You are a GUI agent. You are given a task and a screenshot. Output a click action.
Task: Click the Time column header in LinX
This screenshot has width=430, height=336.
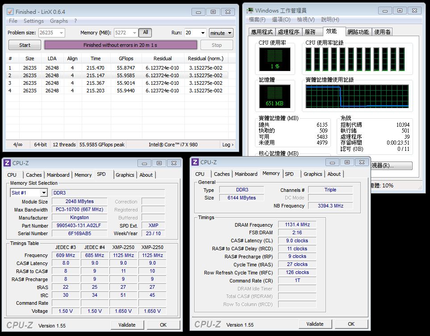[96, 58]
